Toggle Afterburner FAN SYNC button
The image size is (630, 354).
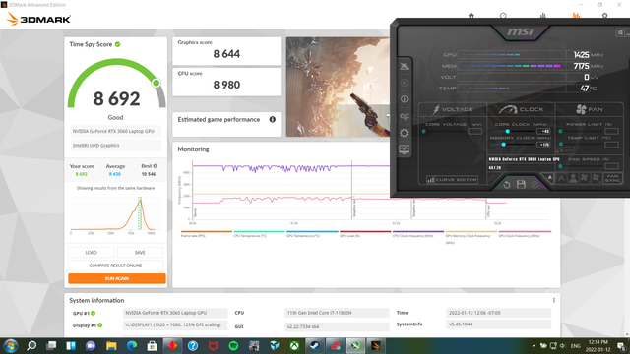click(x=612, y=178)
